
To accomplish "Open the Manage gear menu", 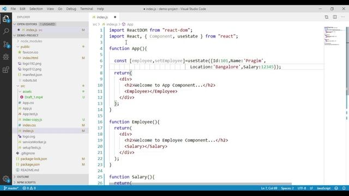I will [6, 179].
